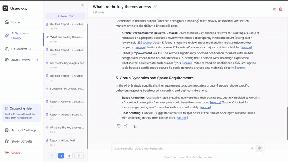Share chat using header share icon
The height and width of the screenshot is (162, 288).
point(274,9)
